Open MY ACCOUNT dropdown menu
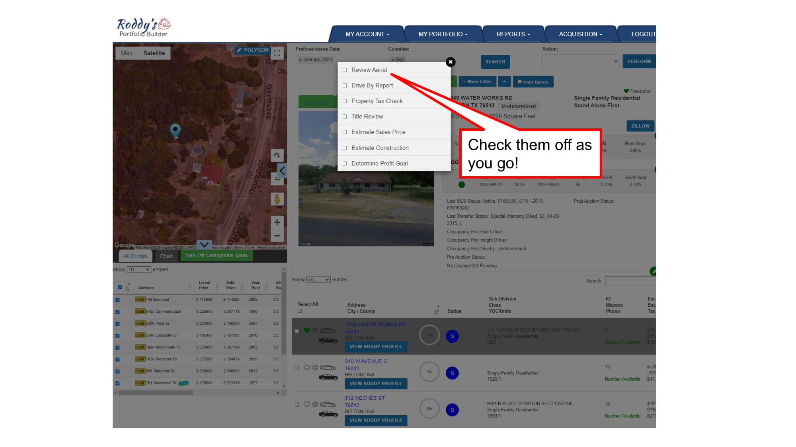Image resolution: width=796 pixels, height=447 pixels. (x=367, y=34)
